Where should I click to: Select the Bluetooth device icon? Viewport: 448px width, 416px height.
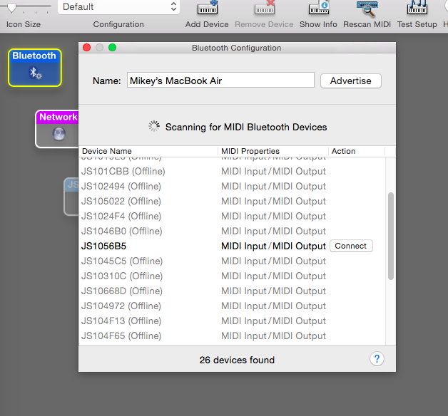pyautogui.click(x=35, y=68)
